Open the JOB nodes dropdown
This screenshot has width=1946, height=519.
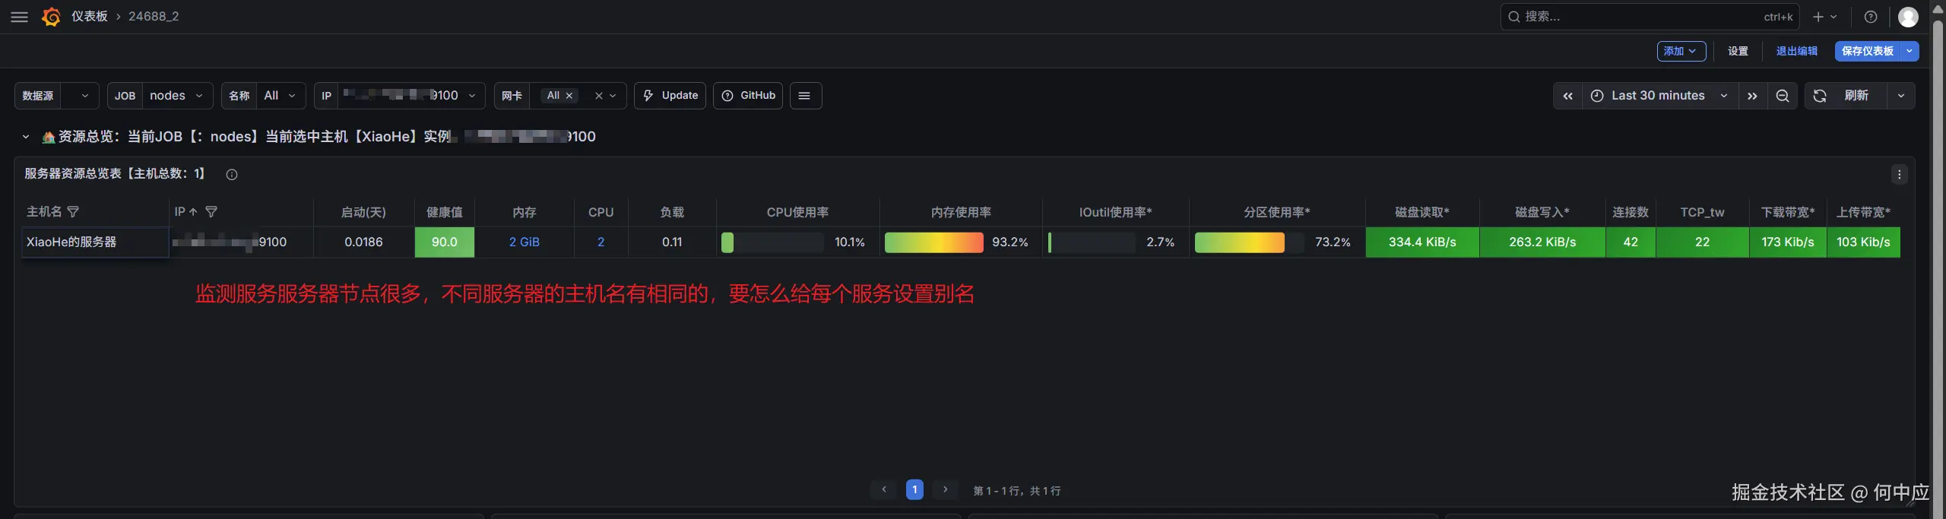[x=177, y=96]
